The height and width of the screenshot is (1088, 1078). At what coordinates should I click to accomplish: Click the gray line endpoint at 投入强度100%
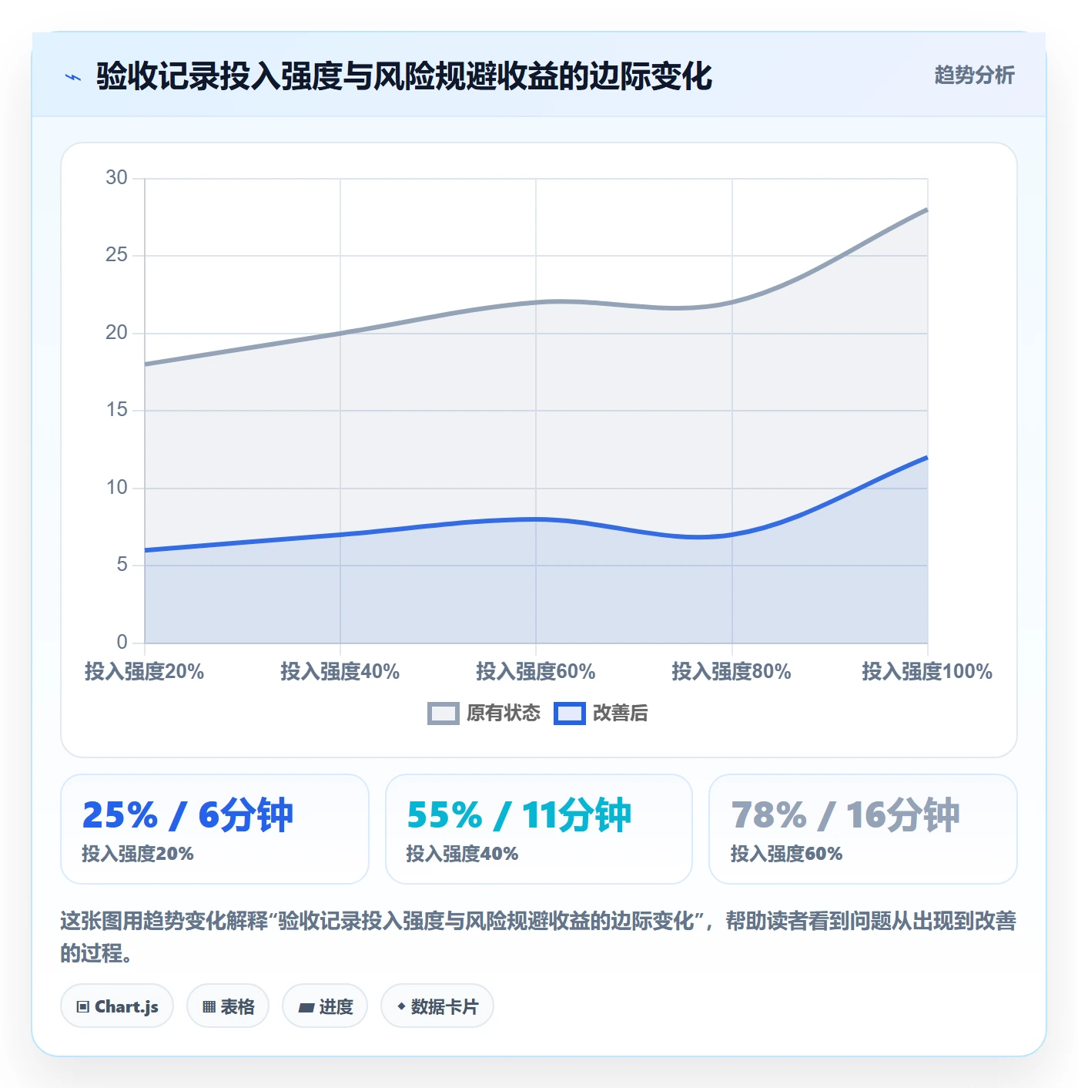click(926, 210)
